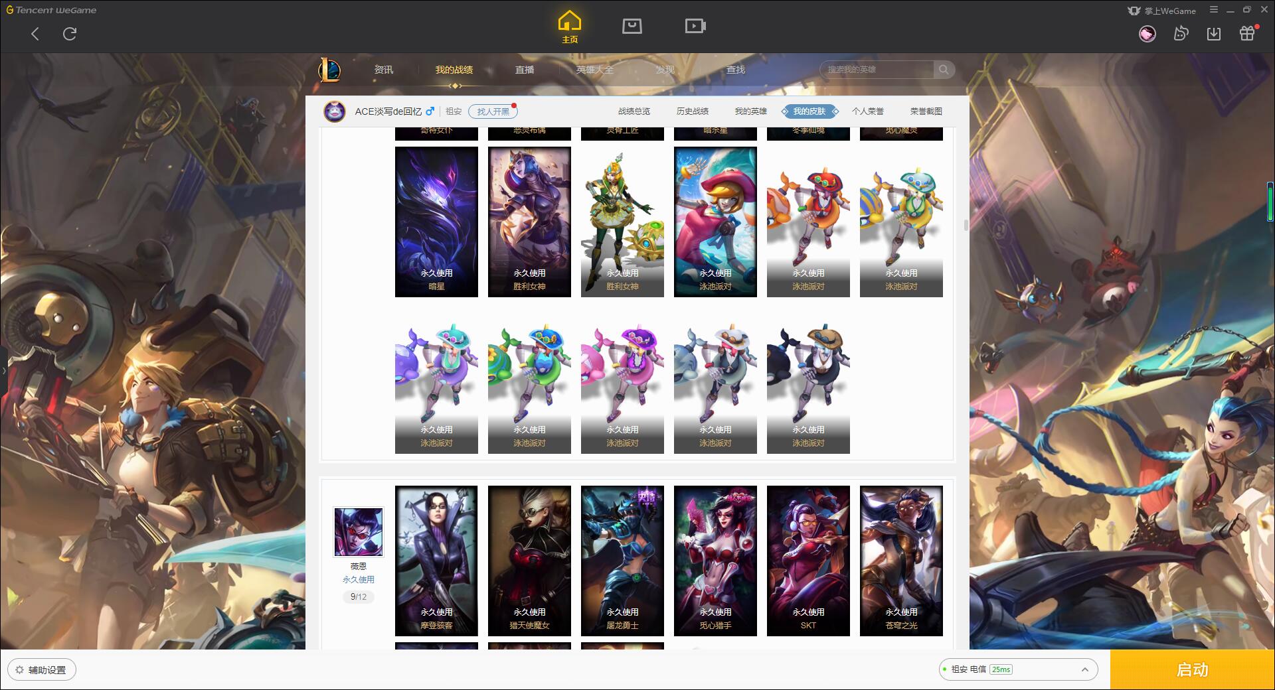Open the 英雄大全 tab

(595, 70)
